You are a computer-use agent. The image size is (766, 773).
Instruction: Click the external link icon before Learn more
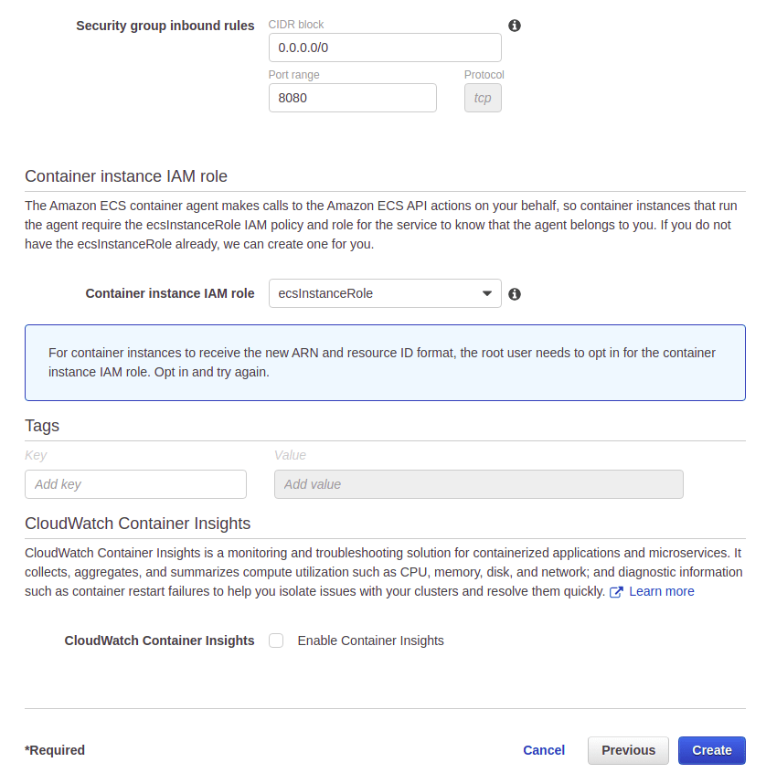(x=616, y=592)
